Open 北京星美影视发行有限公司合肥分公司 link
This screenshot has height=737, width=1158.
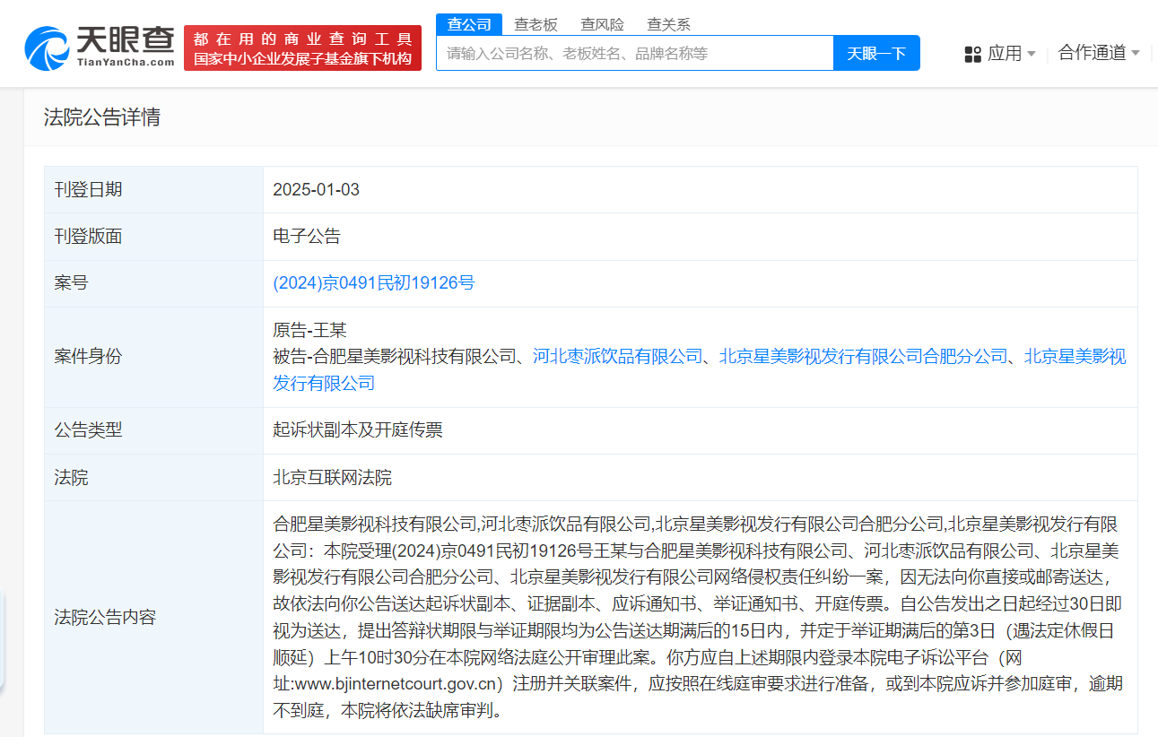coord(864,356)
